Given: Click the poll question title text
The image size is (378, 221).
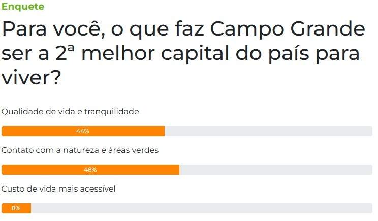Looking at the screenshot, I should click(x=183, y=53).
